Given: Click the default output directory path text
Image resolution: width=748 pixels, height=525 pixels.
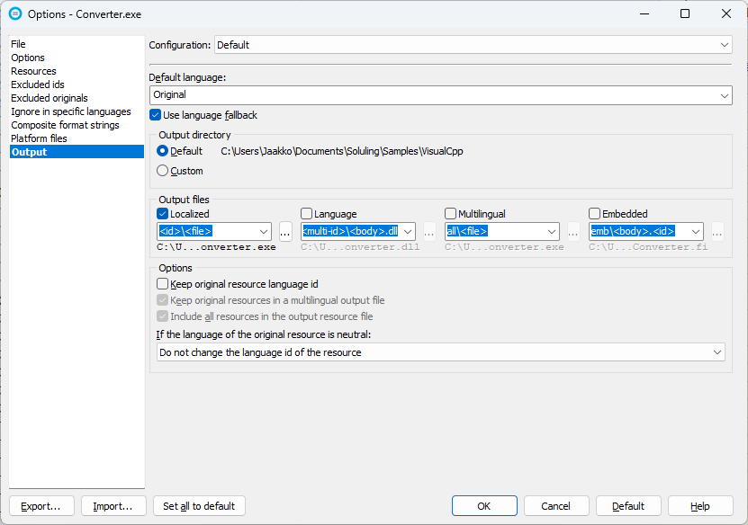Looking at the screenshot, I should click(341, 152).
